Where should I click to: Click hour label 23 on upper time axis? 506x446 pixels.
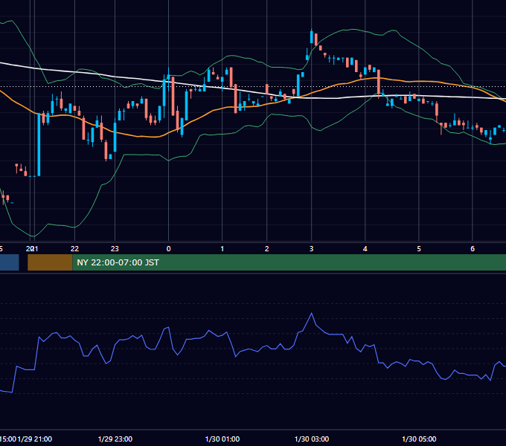click(x=115, y=249)
